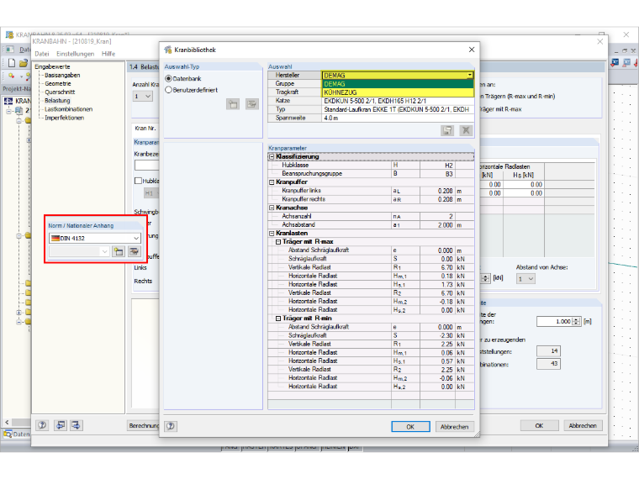
Task: Click the Achsabstand 2.000 value
Action: pyautogui.click(x=437, y=225)
